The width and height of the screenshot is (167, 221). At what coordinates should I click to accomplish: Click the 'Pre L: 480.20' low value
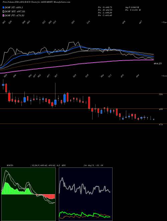click(105, 13)
